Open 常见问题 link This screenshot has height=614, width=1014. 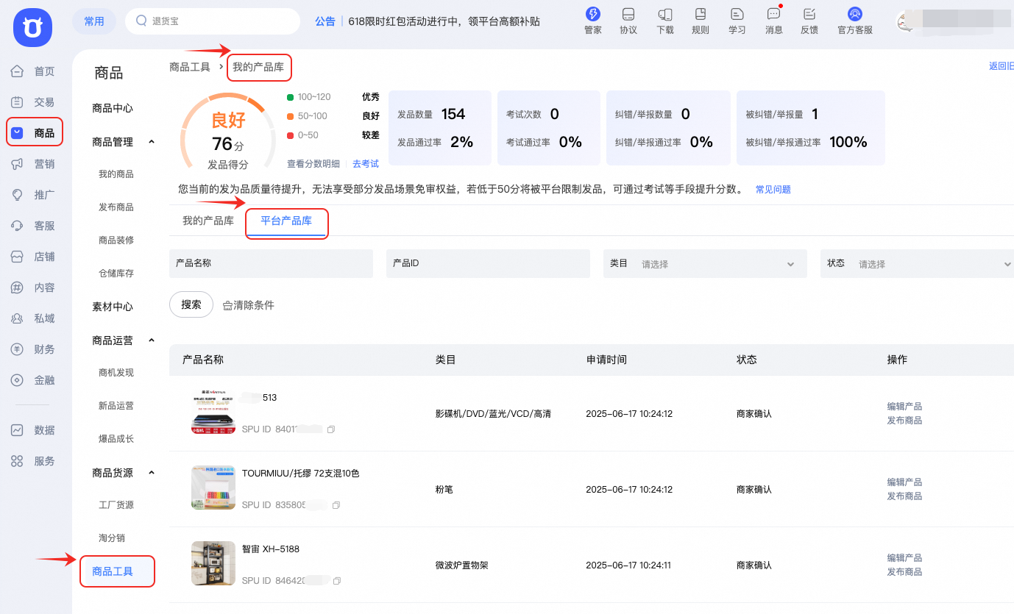click(x=773, y=190)
